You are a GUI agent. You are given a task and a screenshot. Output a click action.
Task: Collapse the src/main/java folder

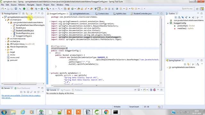click(x=6, y=20)
